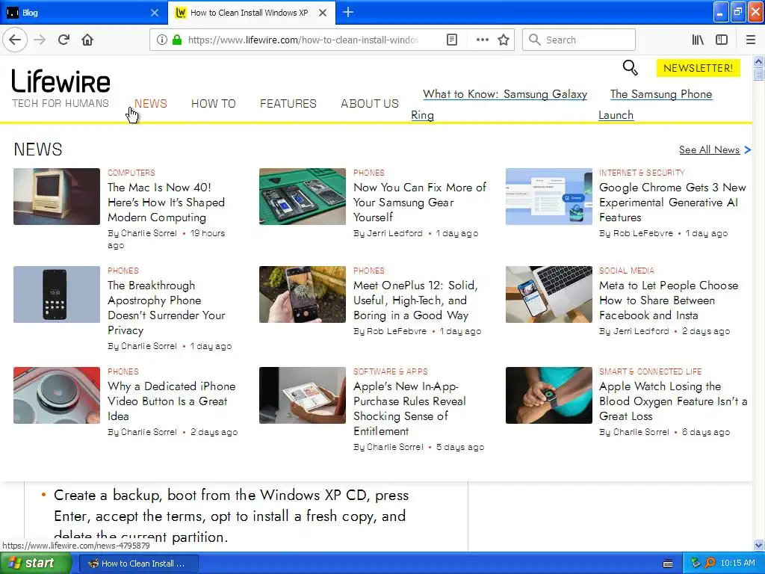Open the FEATURES navigation menu
The image size is (765, 574).
click(288, 103)
